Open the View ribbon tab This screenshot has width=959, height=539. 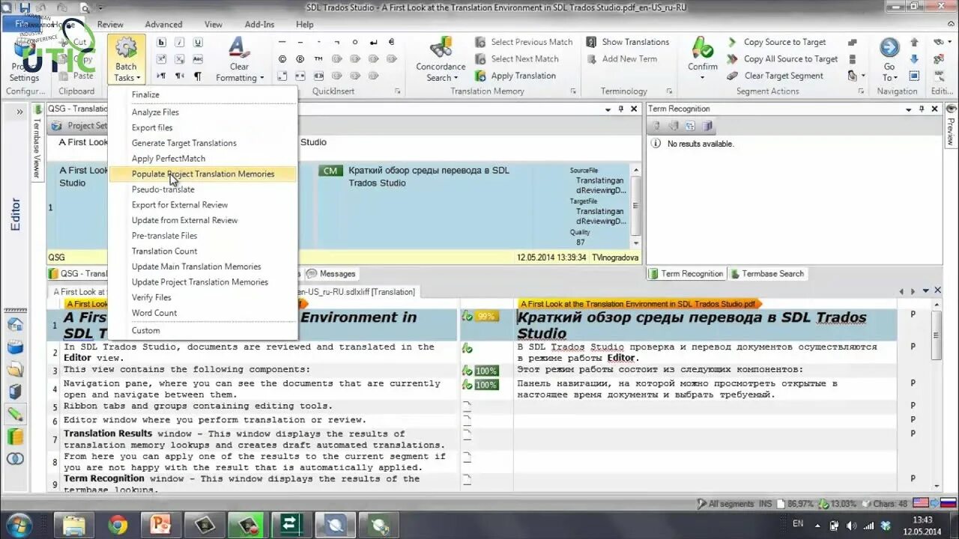coord(214,24)
